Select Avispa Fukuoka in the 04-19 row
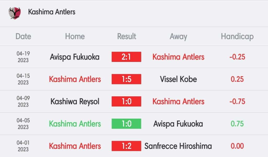Image resolution: width=268 pixels, height=157 pixels. click(x=75, y=57)
